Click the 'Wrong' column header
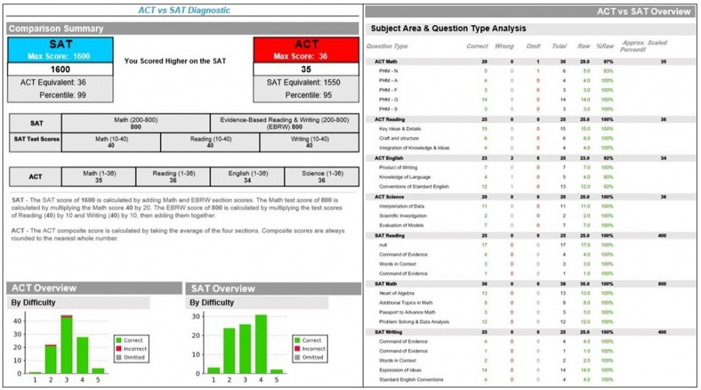The image size is (701, 390). [x=504, y=46]
